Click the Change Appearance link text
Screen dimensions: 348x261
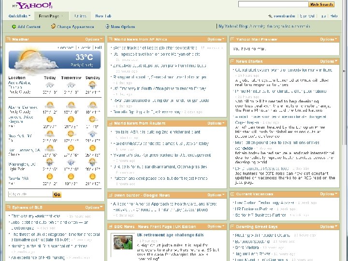tap(75, 27)
